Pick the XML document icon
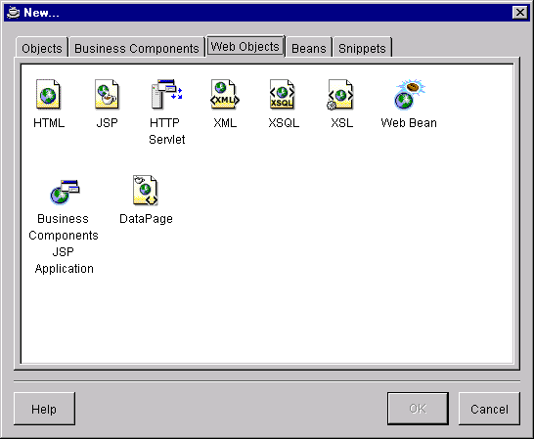Screen dimensions: 534x439 point(225,95)
